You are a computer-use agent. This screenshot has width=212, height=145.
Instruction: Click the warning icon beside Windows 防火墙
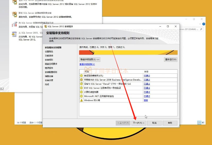pos(81,100)
